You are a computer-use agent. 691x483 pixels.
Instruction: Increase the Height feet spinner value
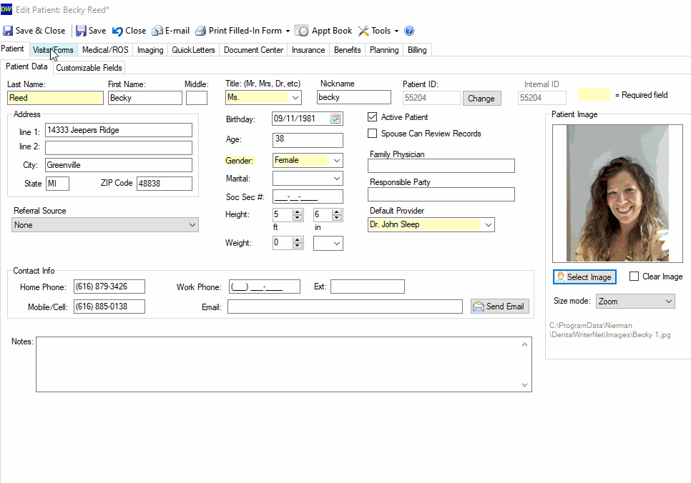click(298, 211)
